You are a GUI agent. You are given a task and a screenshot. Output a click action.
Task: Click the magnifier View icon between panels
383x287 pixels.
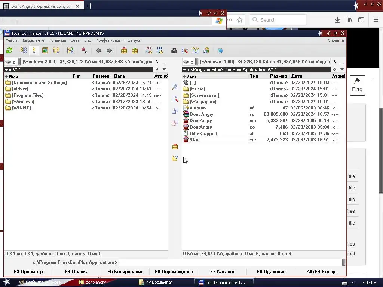click(x=175, y=87)
